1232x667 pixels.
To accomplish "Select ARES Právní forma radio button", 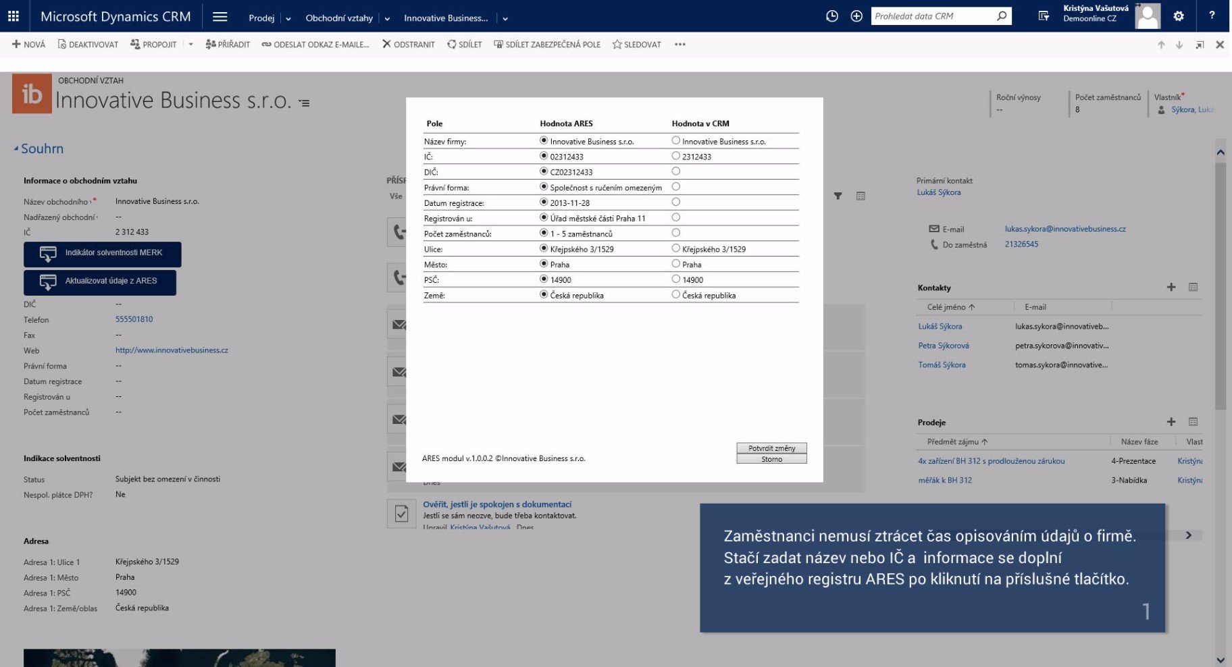I will pos(544,186).
